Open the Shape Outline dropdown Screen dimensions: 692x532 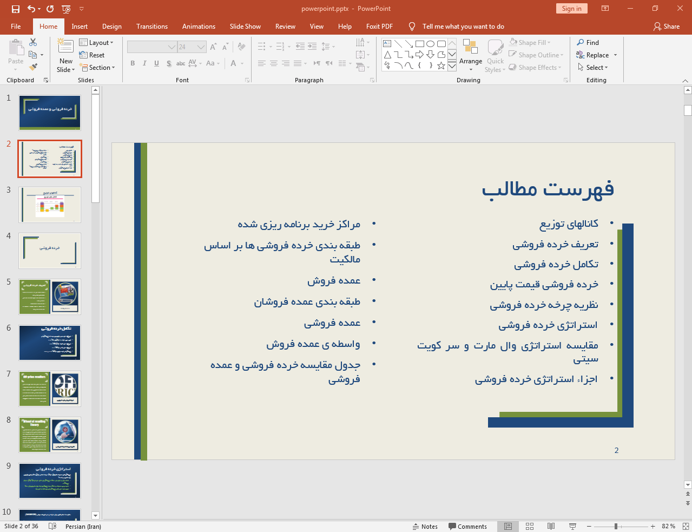[x=537, y=55]
